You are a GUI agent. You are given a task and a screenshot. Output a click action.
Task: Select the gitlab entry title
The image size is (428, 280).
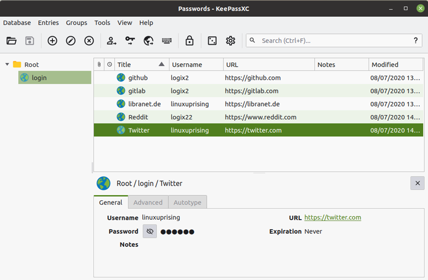pyautogui.click(x=137, y=91)
